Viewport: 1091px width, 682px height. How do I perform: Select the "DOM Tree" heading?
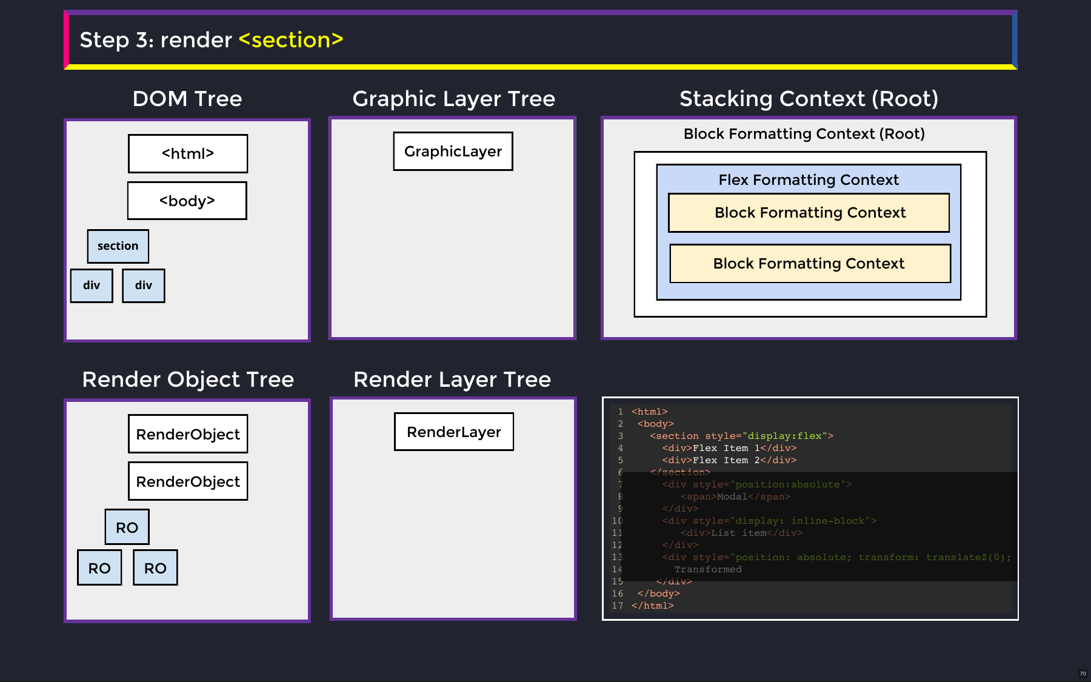click(187, 99)
